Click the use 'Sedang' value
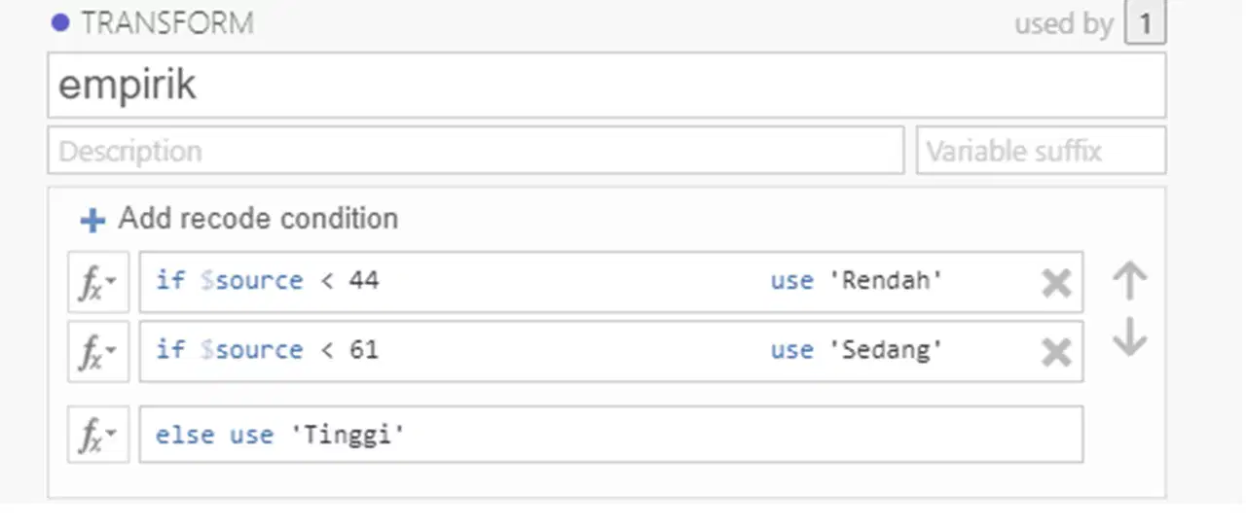 857,350
